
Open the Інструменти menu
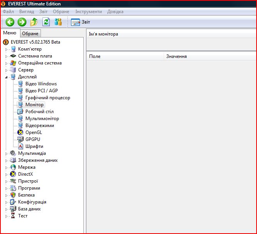(x=88, y=12)
